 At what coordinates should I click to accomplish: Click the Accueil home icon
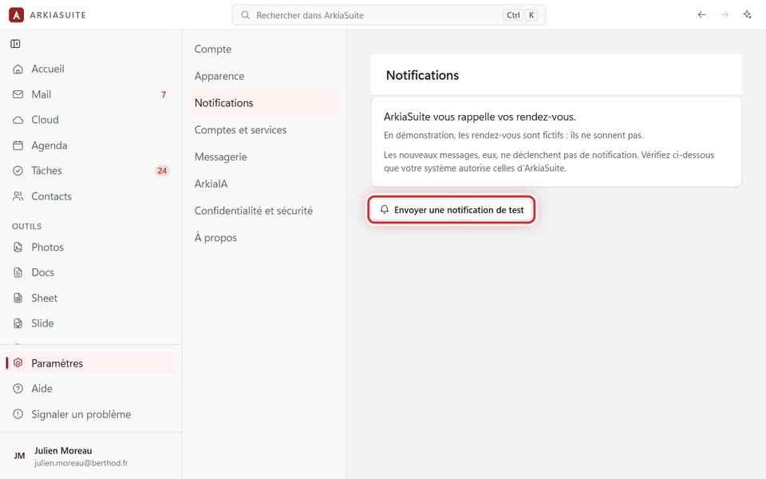click(18, 69)
